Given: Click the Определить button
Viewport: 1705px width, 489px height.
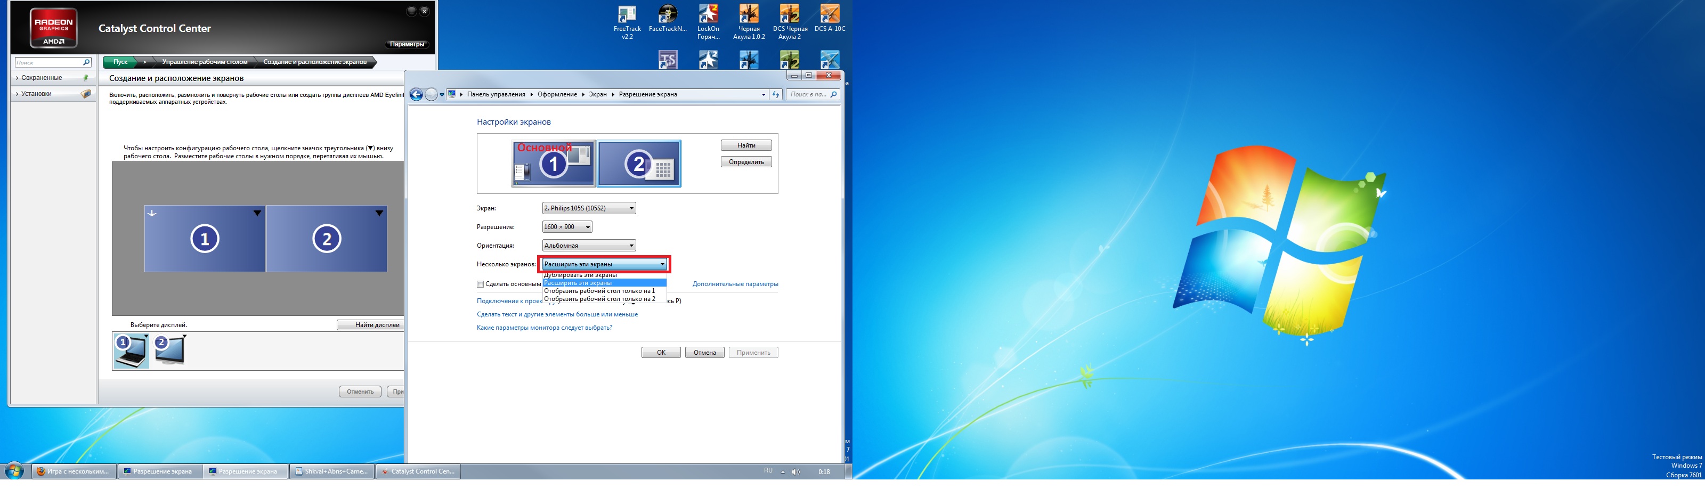Looking at the screenshot, I should click(746, 161).
